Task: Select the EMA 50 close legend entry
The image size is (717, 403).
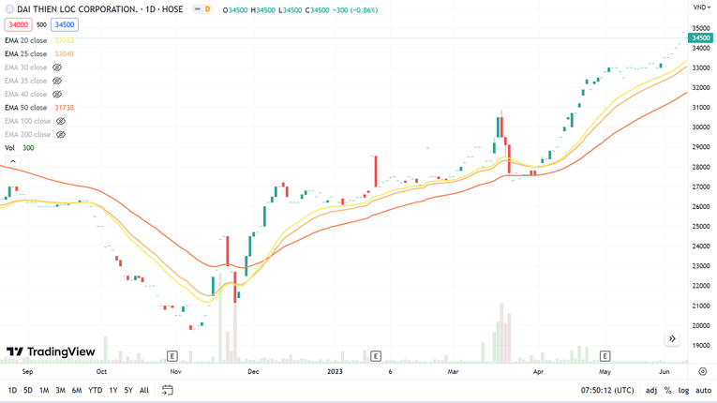Action: click(x=26, y=108)
